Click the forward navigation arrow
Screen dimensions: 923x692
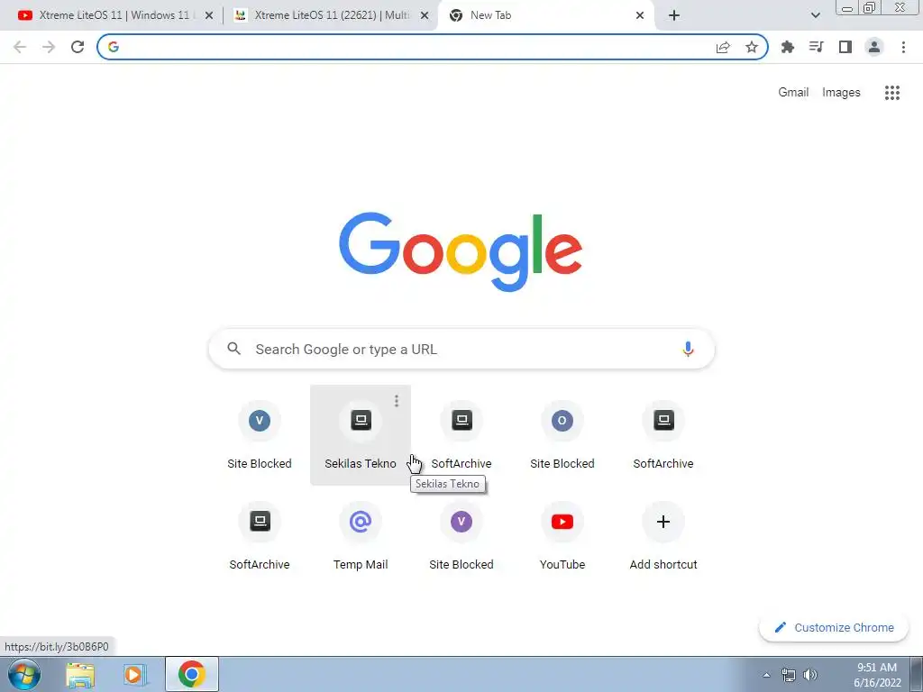pyautogui.click(x=49, y=47)
